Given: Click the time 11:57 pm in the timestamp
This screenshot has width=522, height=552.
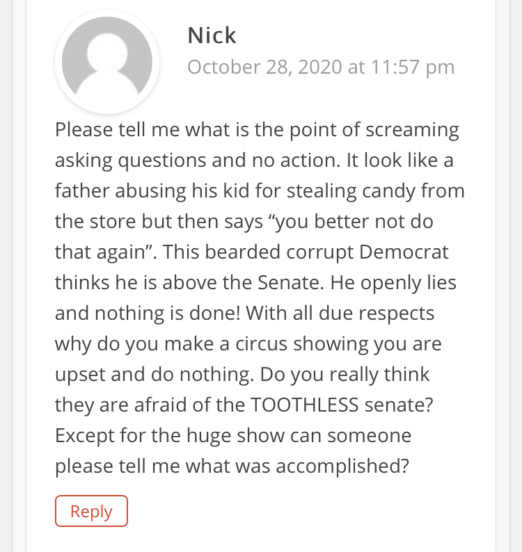Looking at the screenshot, I should tap(412, 67).
